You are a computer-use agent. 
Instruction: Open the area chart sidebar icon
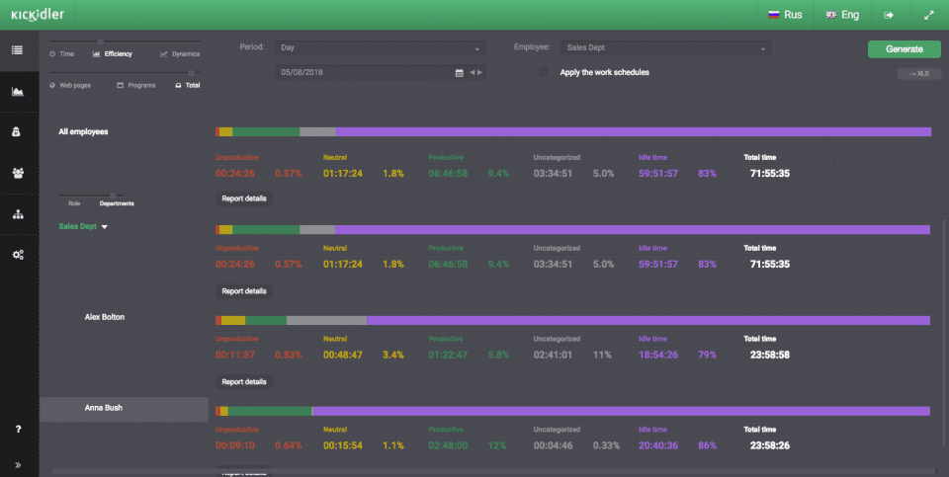coord(18,91)
